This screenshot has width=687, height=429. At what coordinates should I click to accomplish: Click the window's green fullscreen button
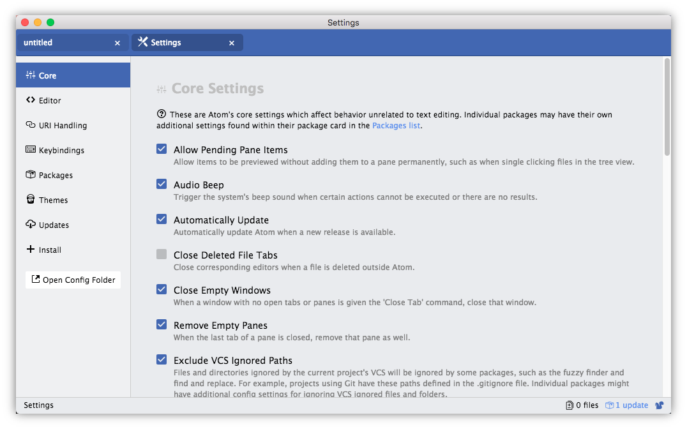pyautogui.click(x=50, y=22)
